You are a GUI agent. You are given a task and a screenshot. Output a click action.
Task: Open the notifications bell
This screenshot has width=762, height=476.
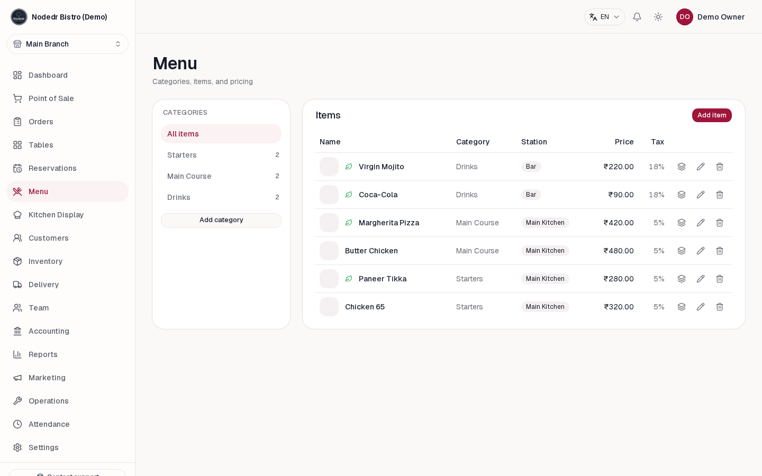[637, 17]
